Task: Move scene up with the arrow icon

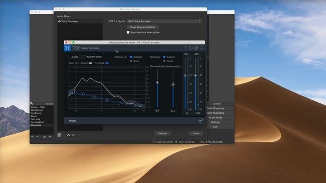Action: [44, 137]
